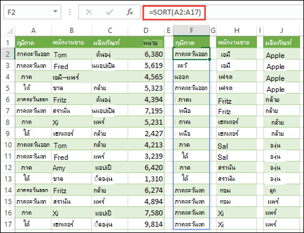This screenshot has height=233, width=304.
Task: Select column E header
Action: click(x=168, y=30)
